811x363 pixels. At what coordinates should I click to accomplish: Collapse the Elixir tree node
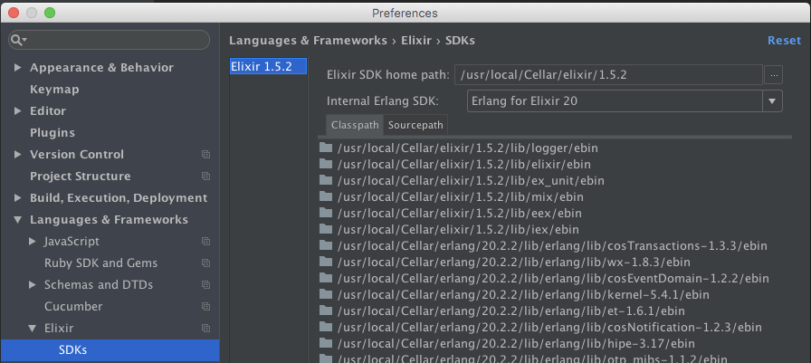point(33,329)
